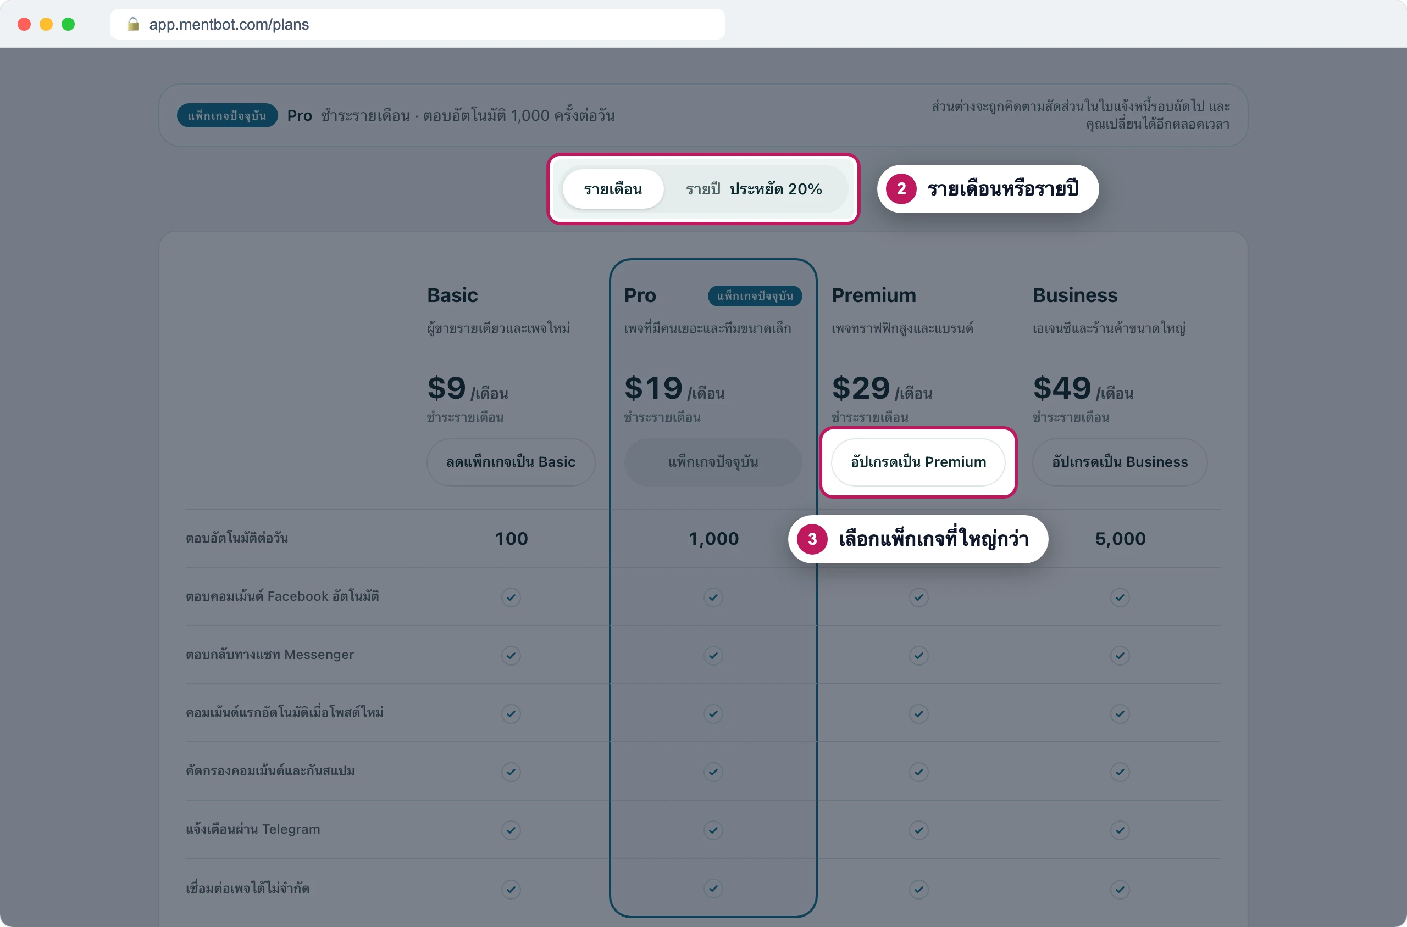Click the Premium checkmark for Facebook auto-comment reply
1407x927 pixels.
pos(918,597)
